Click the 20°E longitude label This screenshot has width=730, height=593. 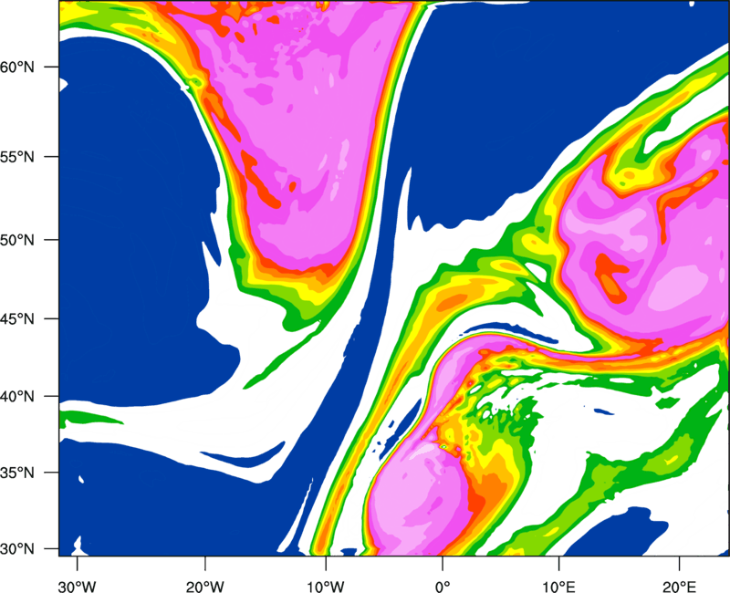[x=679, y=587]
